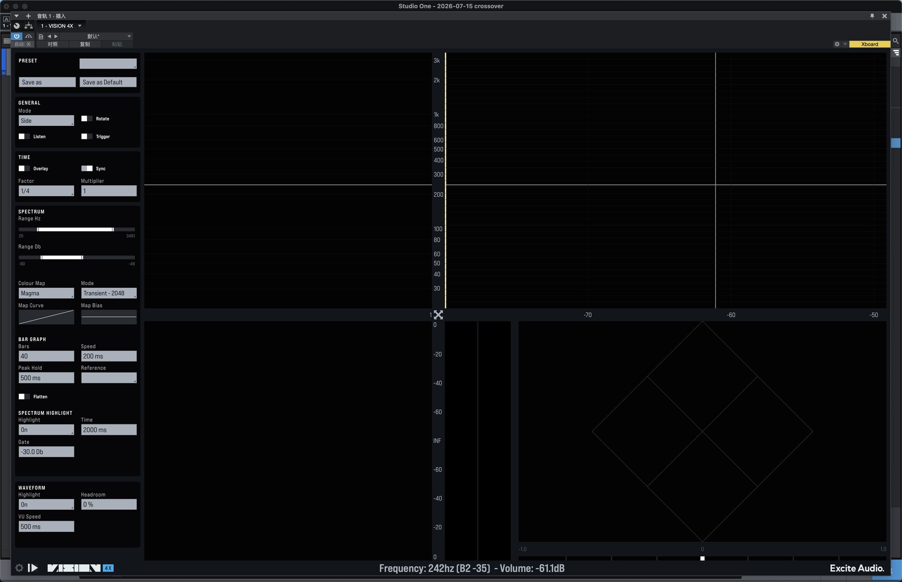Screen dimensions: 902x582
Task: Click the 复制 copy button
Action: coord(85,44)
